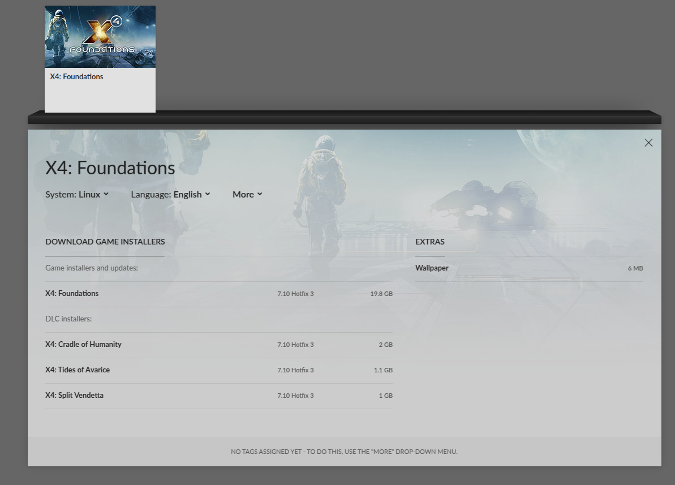Download the Wallpaper extra
Viewport: 675px width, 485px height.
529,268
